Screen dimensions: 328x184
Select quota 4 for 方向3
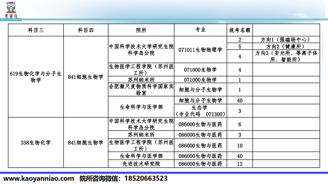point(240,56)
